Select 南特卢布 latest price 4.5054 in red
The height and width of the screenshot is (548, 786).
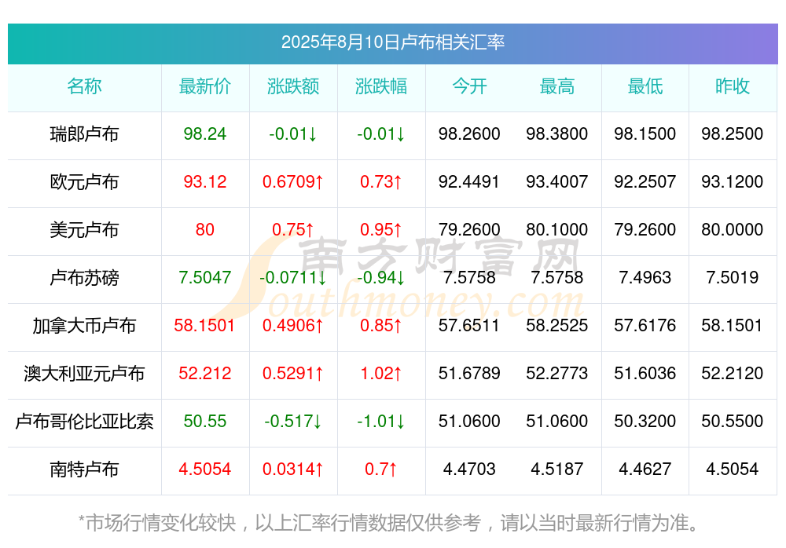(205, 469)
